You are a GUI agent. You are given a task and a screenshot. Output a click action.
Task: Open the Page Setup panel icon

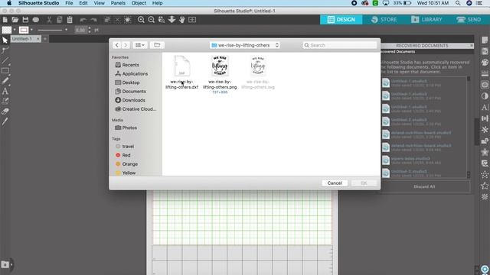pos(485,40)
